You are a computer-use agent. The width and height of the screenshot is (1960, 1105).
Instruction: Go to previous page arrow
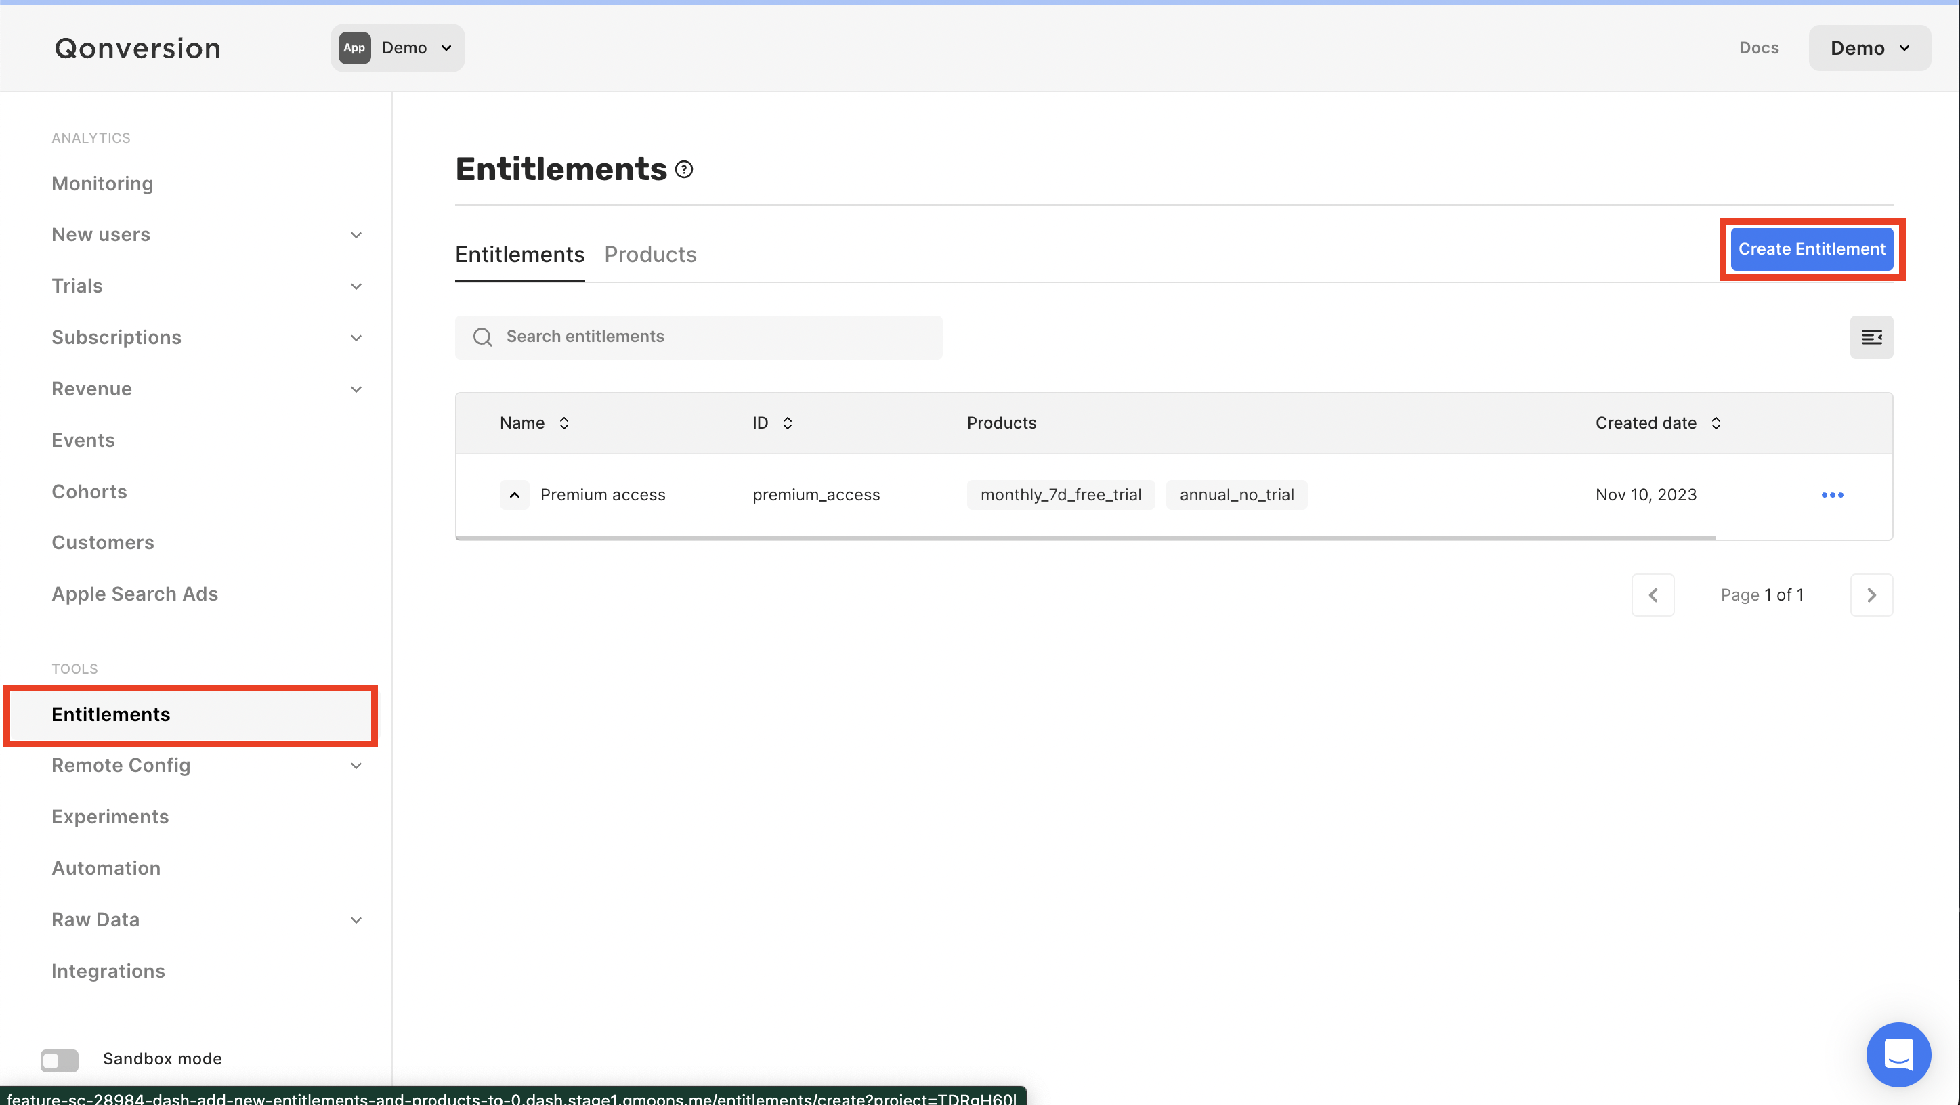1653,594
